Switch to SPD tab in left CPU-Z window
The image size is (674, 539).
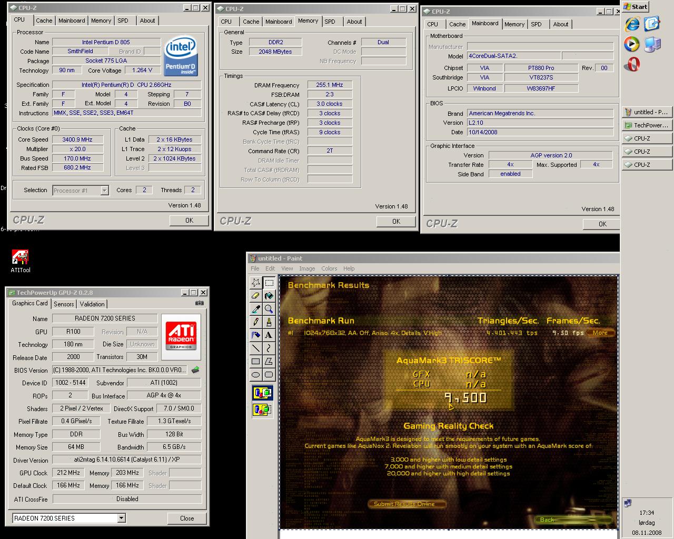pos(123,21)
